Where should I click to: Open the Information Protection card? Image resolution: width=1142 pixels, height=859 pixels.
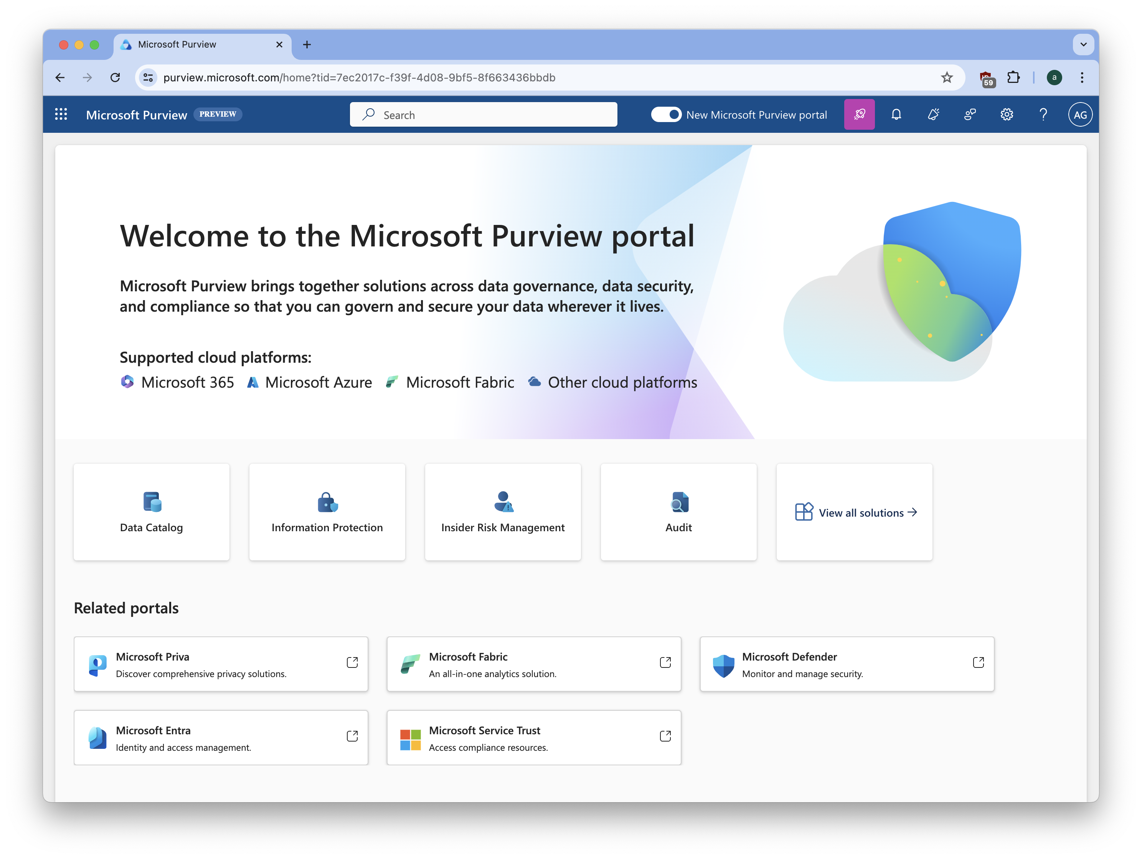327,512
